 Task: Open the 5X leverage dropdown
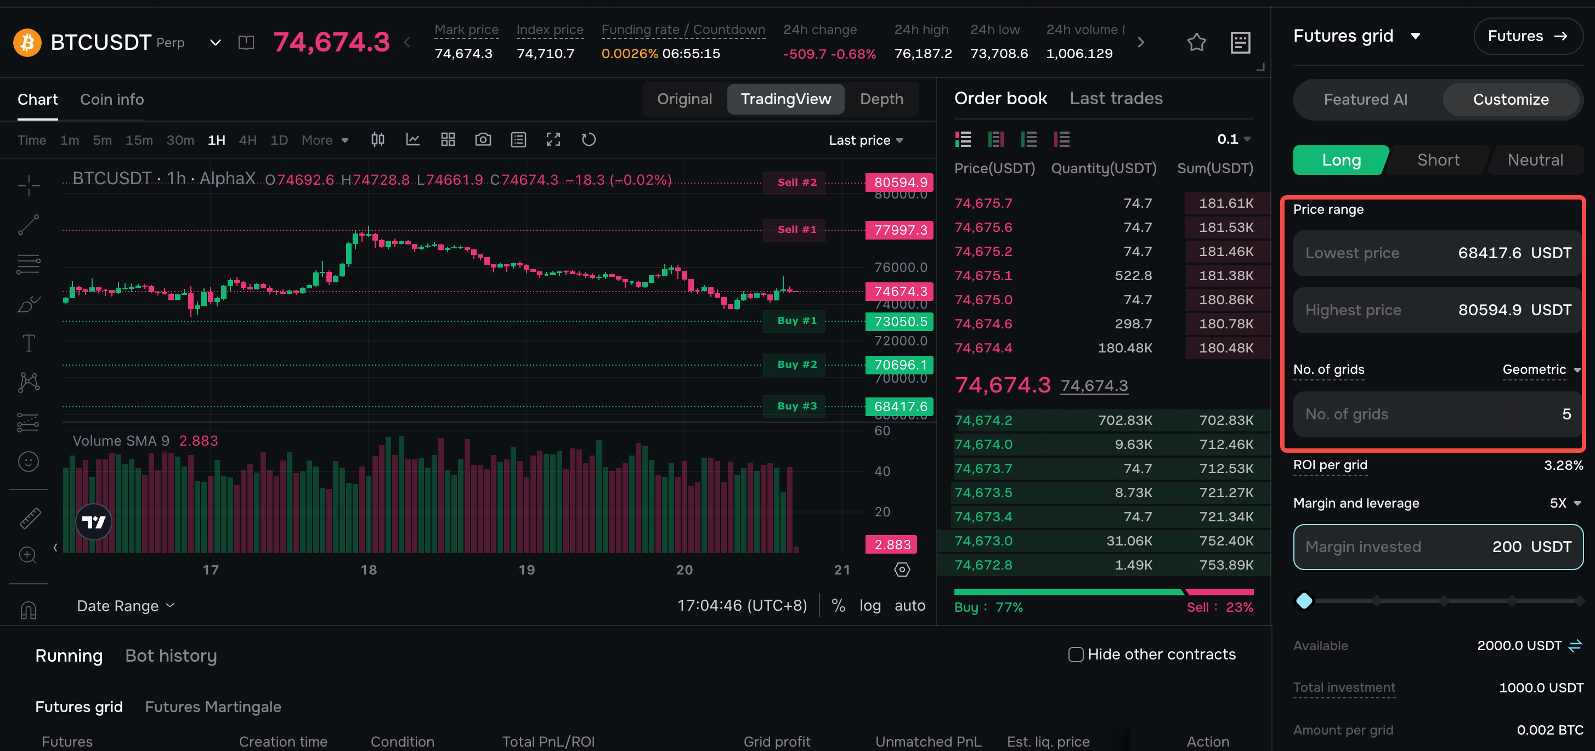pyautogui.click(x=1565, y=503)
